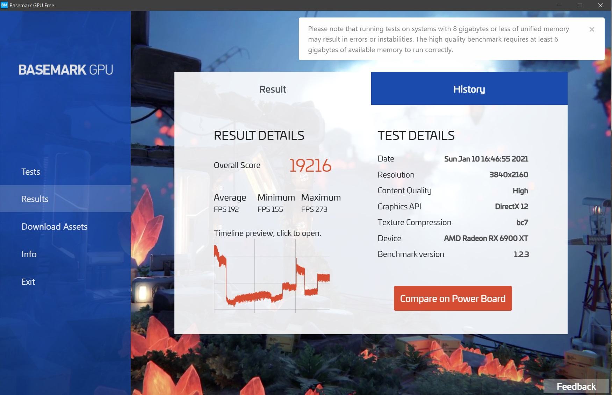Click the 'Timeline preview, click to open.' text
Viewport: 612px width, 395px height.
pyautogui.click(x=267, y=233)
